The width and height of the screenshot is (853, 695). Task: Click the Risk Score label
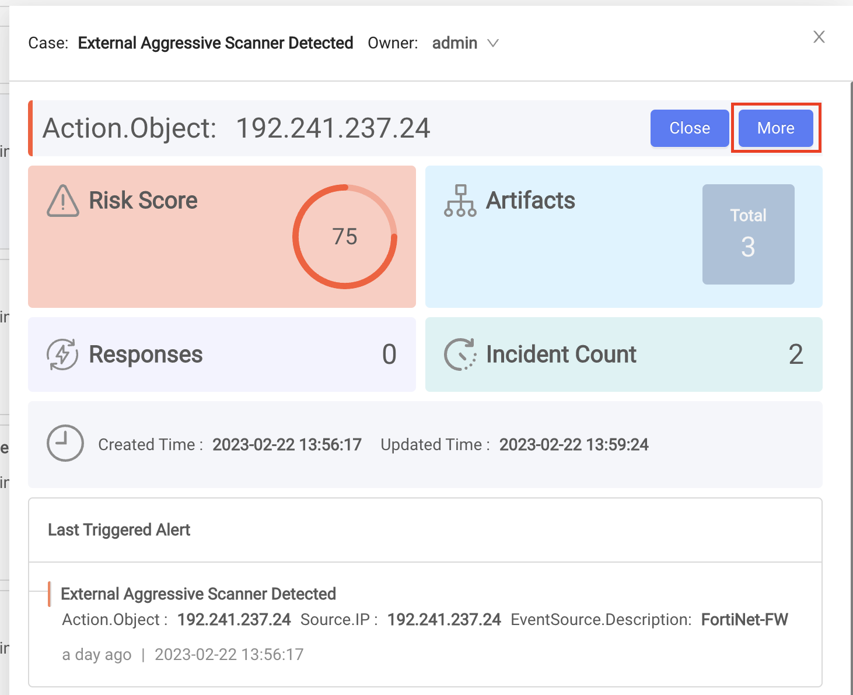(143, 201)
